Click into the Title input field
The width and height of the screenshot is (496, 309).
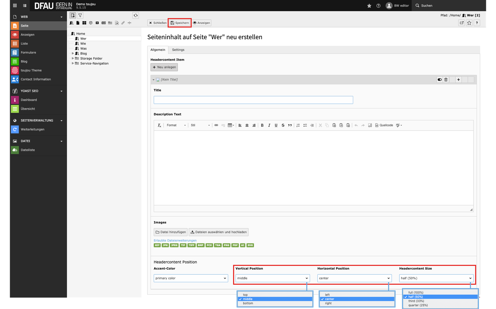[253, 100]
